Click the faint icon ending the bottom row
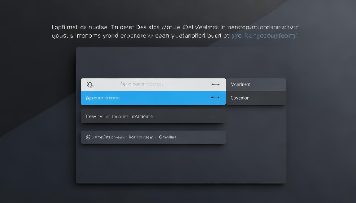The image size is (356, 203). tap(215, 137)
